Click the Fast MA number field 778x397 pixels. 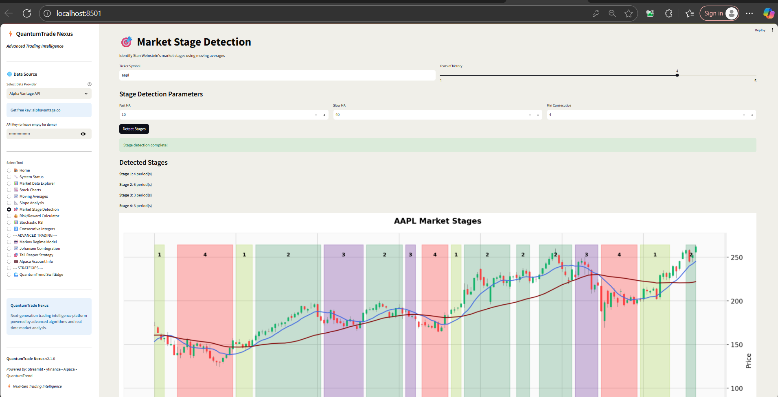click(216, 115)
